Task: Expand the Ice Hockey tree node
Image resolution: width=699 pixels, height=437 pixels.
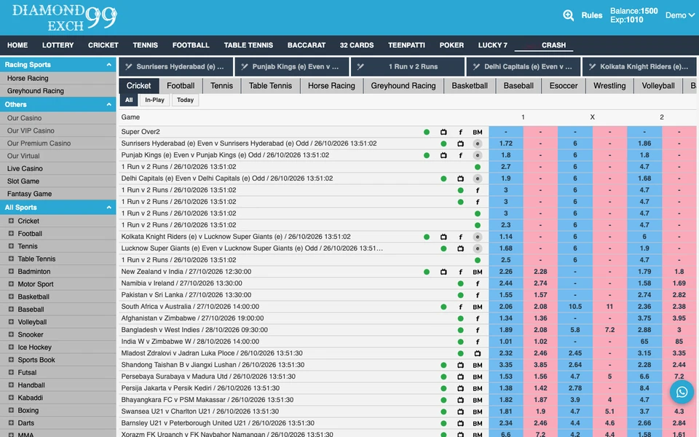Action: (x=11, y=347)
